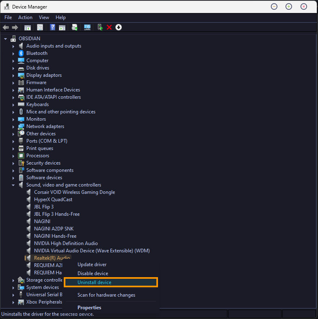Click the Keyboards category icon

(x=21, y=104)
